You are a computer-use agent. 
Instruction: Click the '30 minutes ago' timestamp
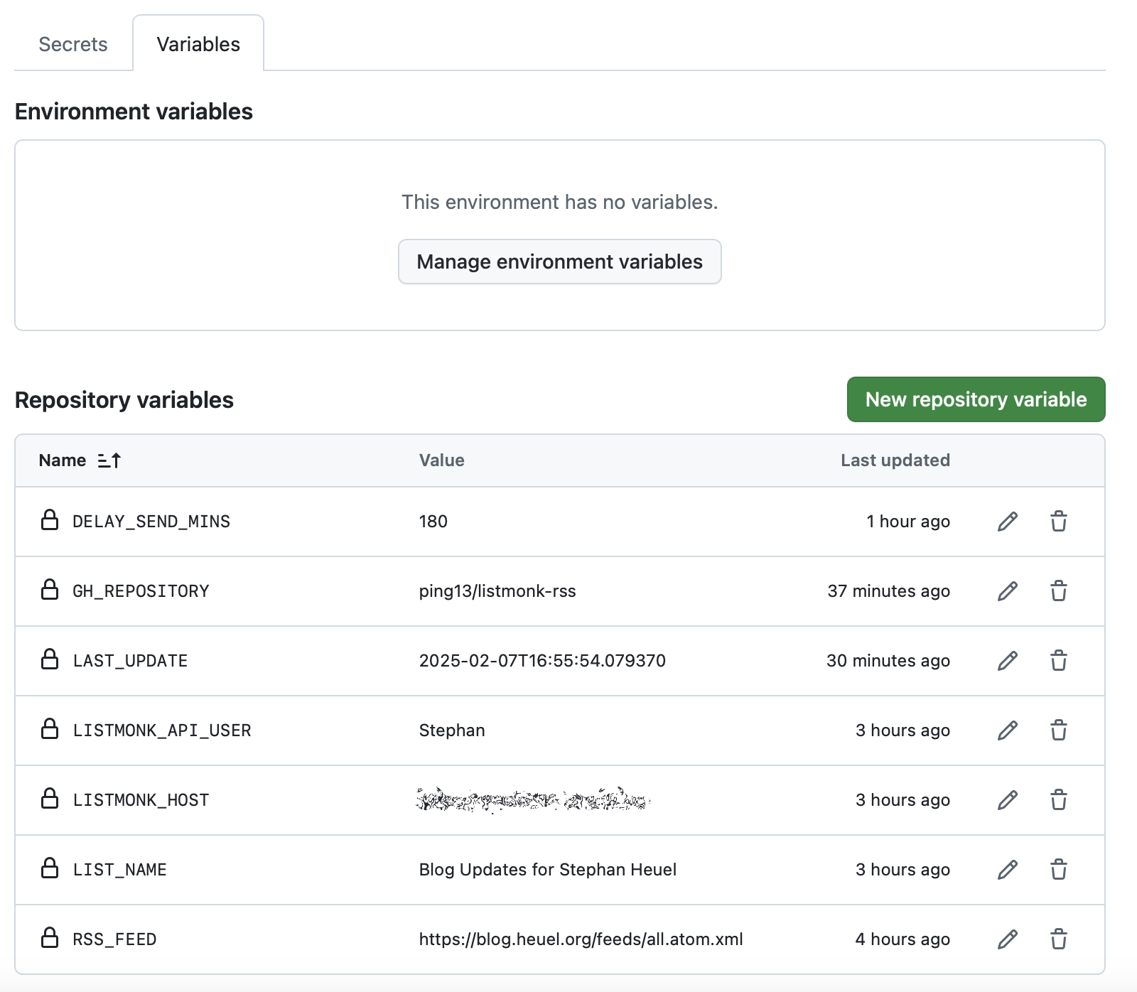point(888,661)
